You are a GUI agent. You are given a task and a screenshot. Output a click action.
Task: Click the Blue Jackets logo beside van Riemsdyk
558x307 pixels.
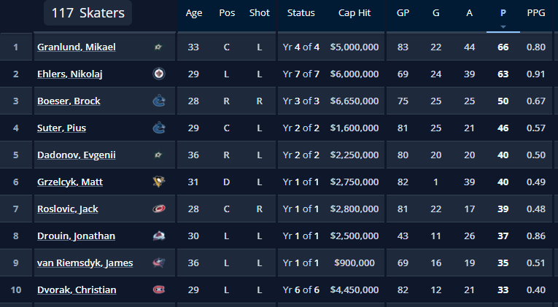click(158, 263)
